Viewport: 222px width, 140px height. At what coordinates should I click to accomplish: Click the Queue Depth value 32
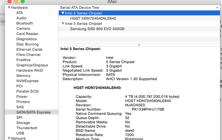[x=127, y=118]
